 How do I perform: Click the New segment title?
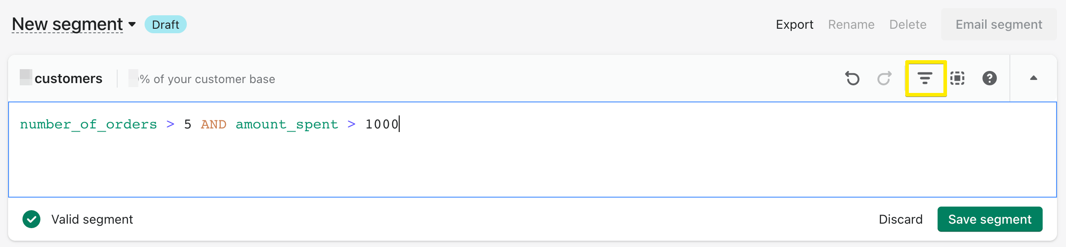click(67, 24)
